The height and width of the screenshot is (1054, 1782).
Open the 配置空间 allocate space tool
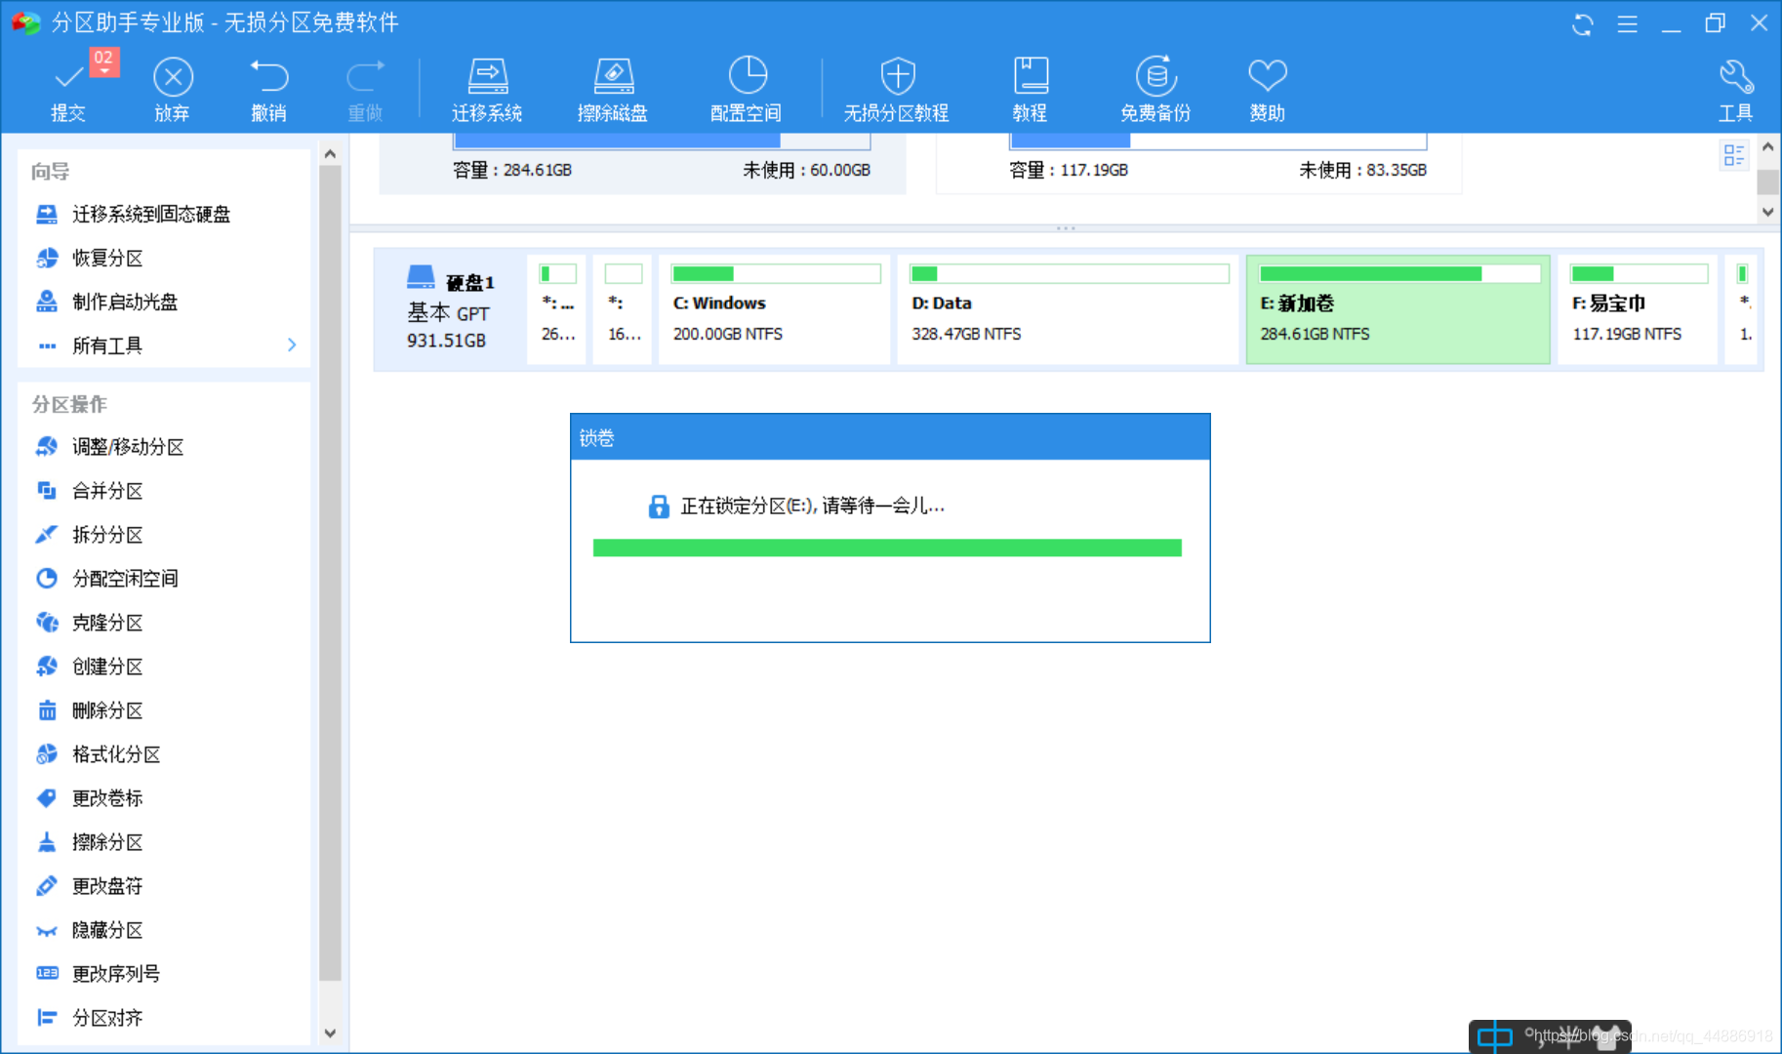[x=747, y=87]
